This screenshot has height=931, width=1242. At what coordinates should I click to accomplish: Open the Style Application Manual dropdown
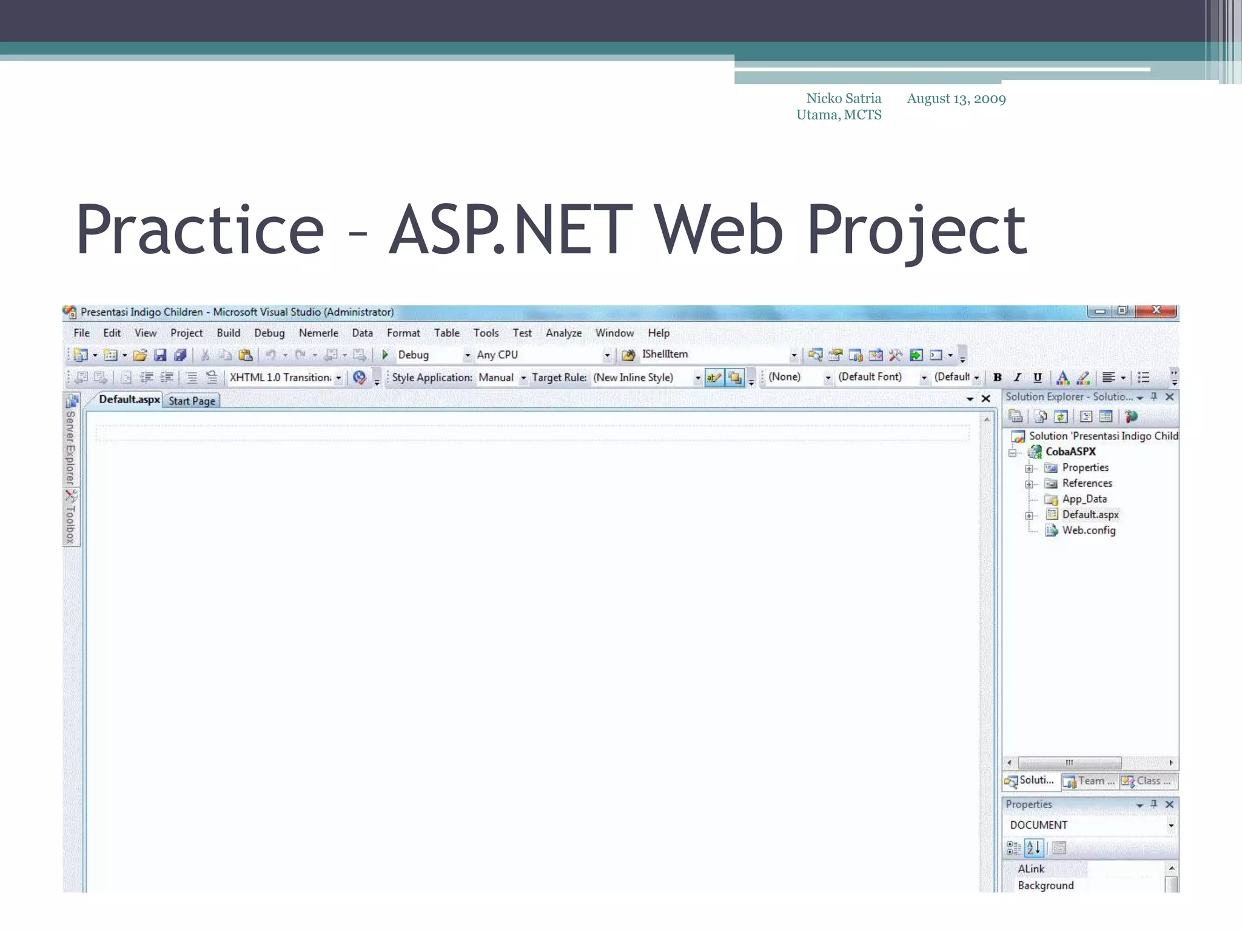(x=523, y=378)
